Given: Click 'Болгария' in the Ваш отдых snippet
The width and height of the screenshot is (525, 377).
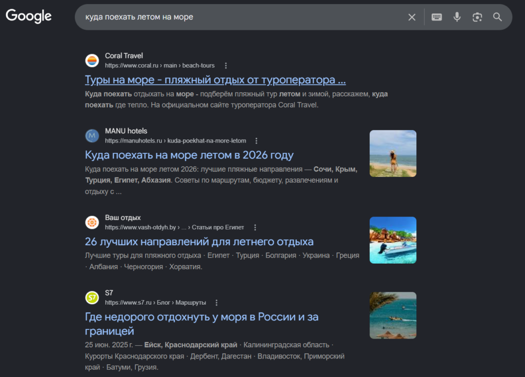Looking at the screenshot, I should 281,255.
